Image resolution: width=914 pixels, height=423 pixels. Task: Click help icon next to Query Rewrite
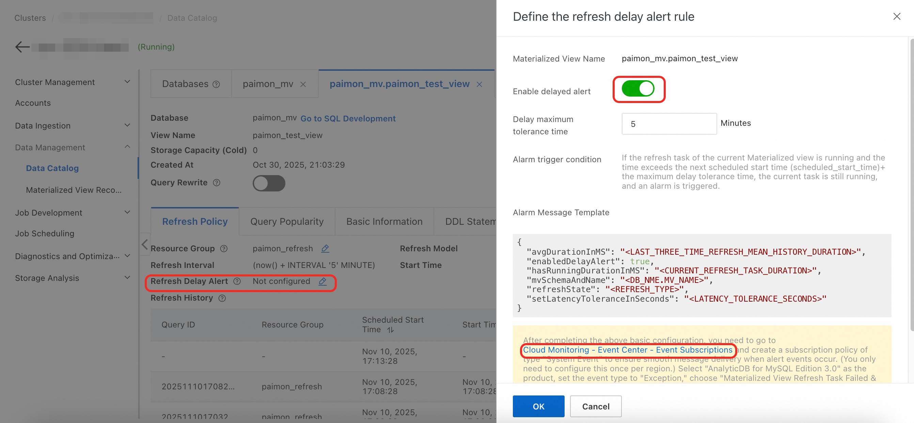tap(217, 183)
